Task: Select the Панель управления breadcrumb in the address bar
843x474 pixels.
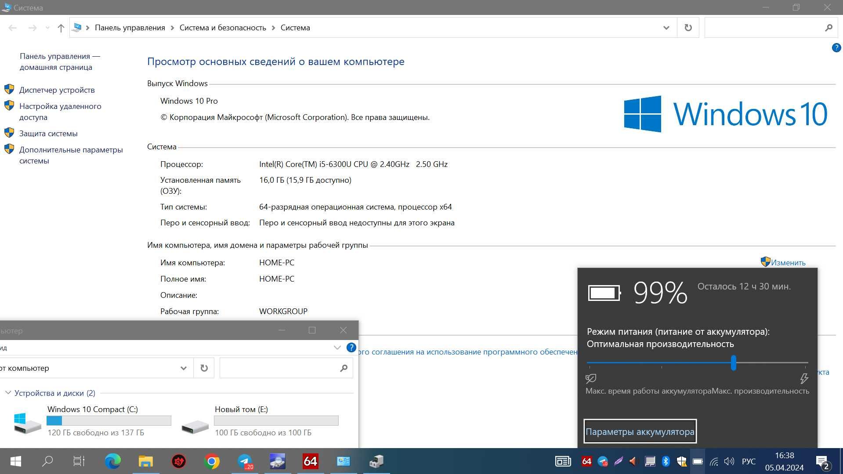Action: click(x=130, y=28)
